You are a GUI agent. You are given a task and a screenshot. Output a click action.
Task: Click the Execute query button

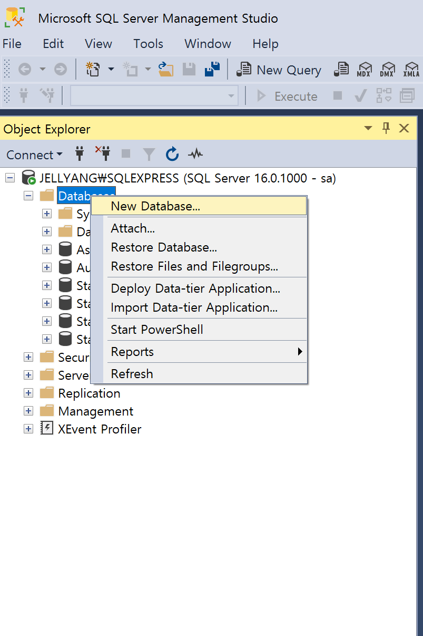pos(287,96)
